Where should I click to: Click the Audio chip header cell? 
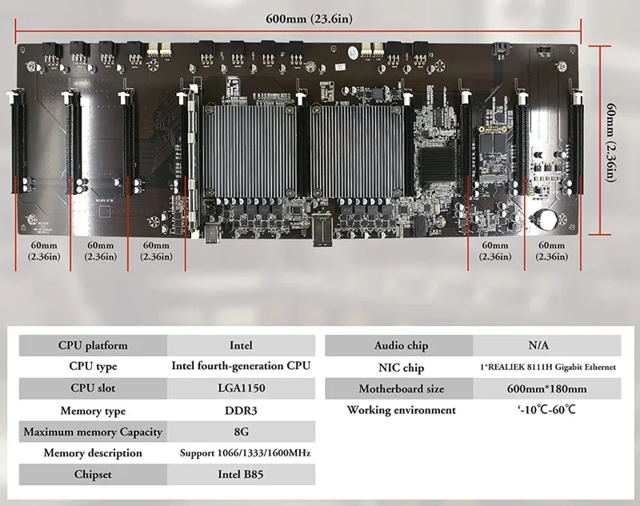pos(401,345)
